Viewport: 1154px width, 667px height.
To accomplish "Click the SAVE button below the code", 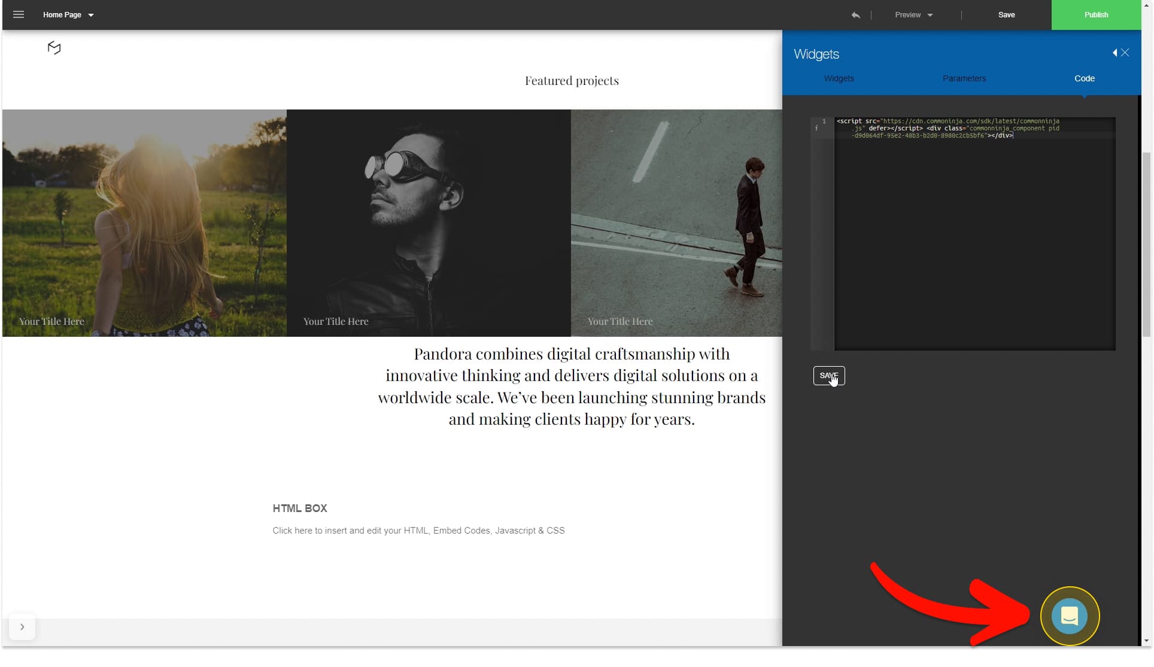I will pyautogui.click(x=829, y=376).
